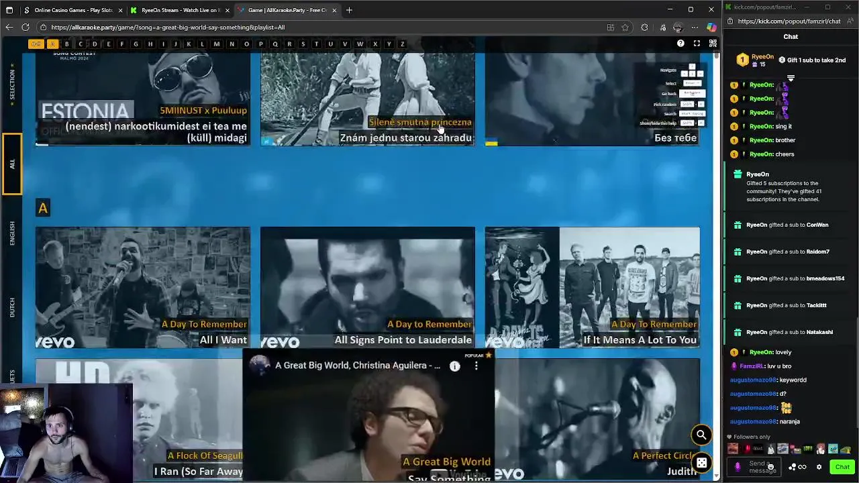Click the split screen icon in address bar
859x483 pixels.
coord(610,28)
